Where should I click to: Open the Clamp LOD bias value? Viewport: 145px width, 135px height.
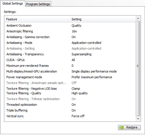76,89
